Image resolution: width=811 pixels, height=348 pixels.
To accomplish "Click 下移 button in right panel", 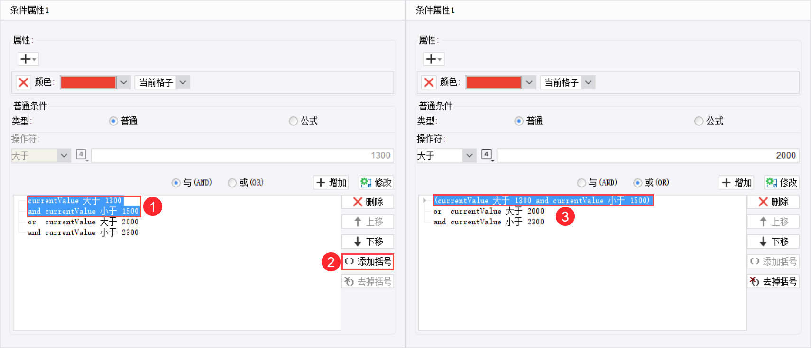I will pos(774,241).
